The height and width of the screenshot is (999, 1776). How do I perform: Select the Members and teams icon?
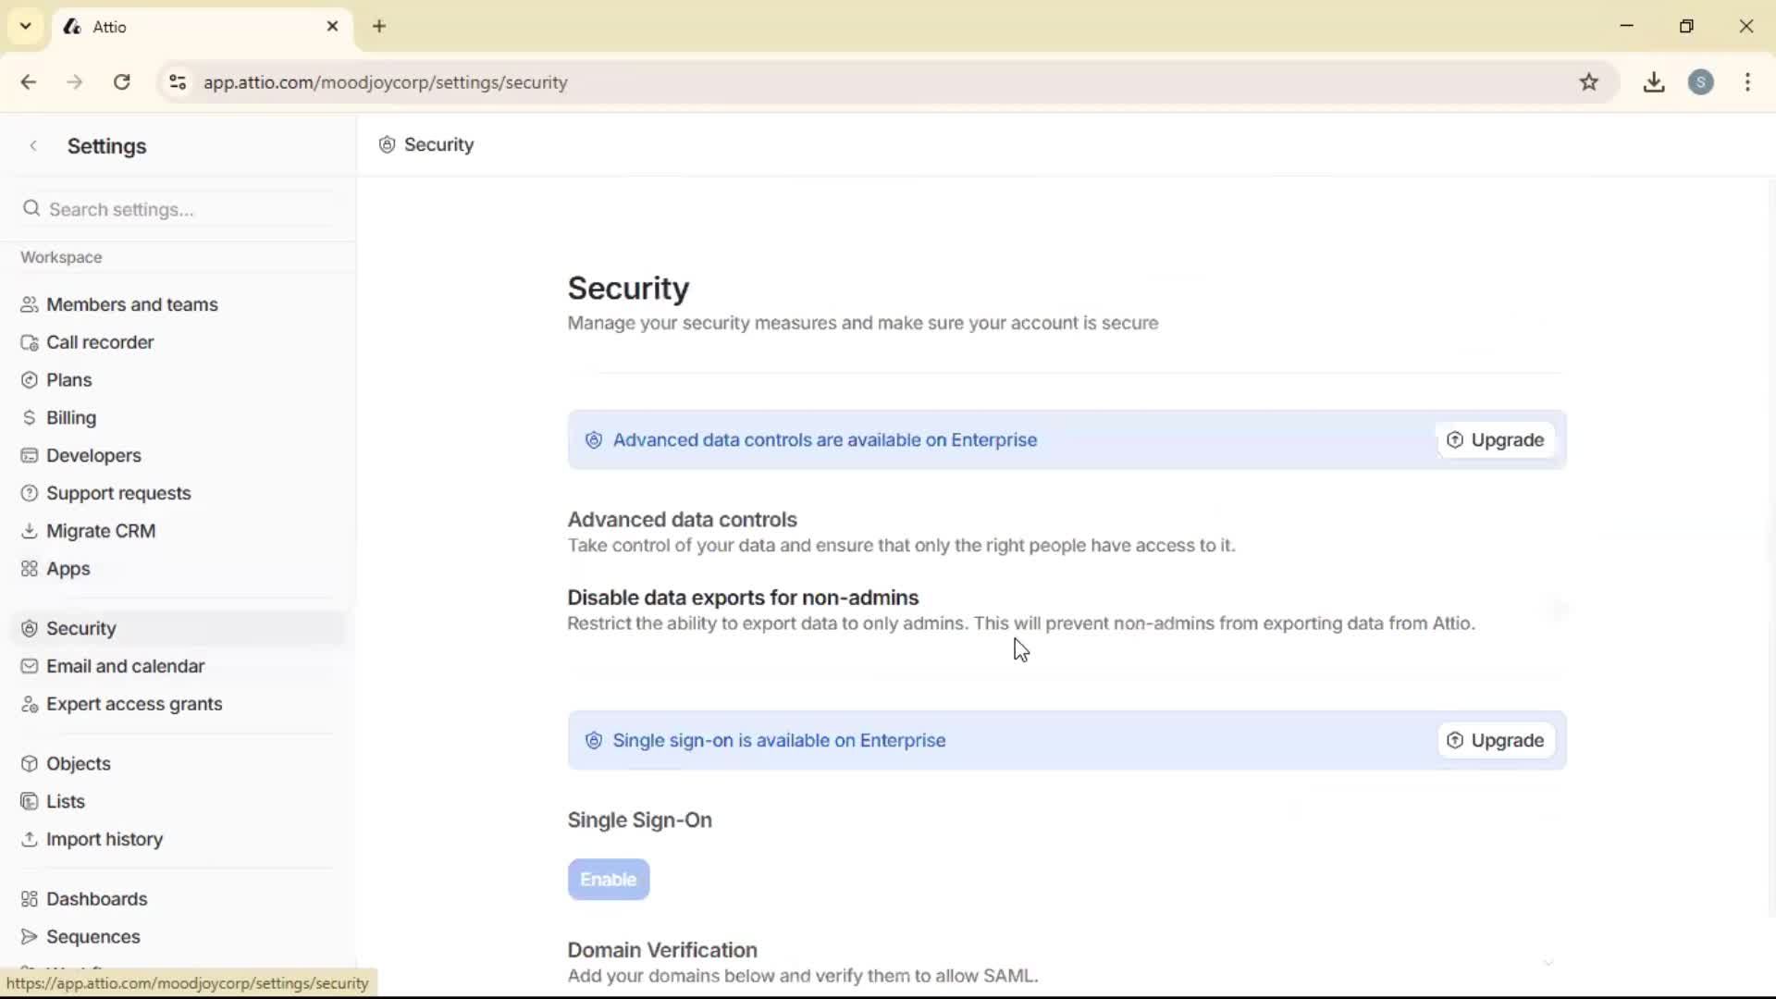[x=30, y=304]
